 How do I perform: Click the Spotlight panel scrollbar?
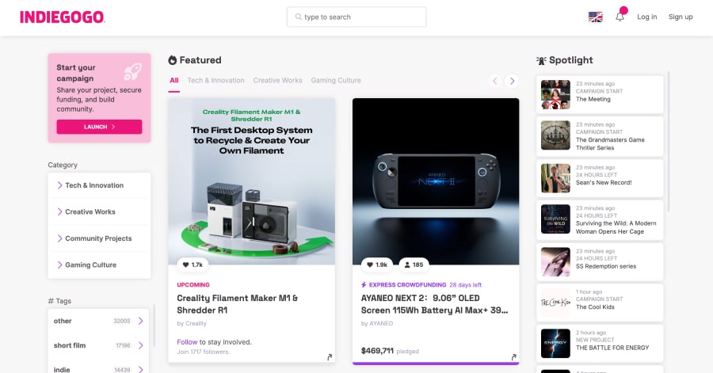(x=669, y=141)
